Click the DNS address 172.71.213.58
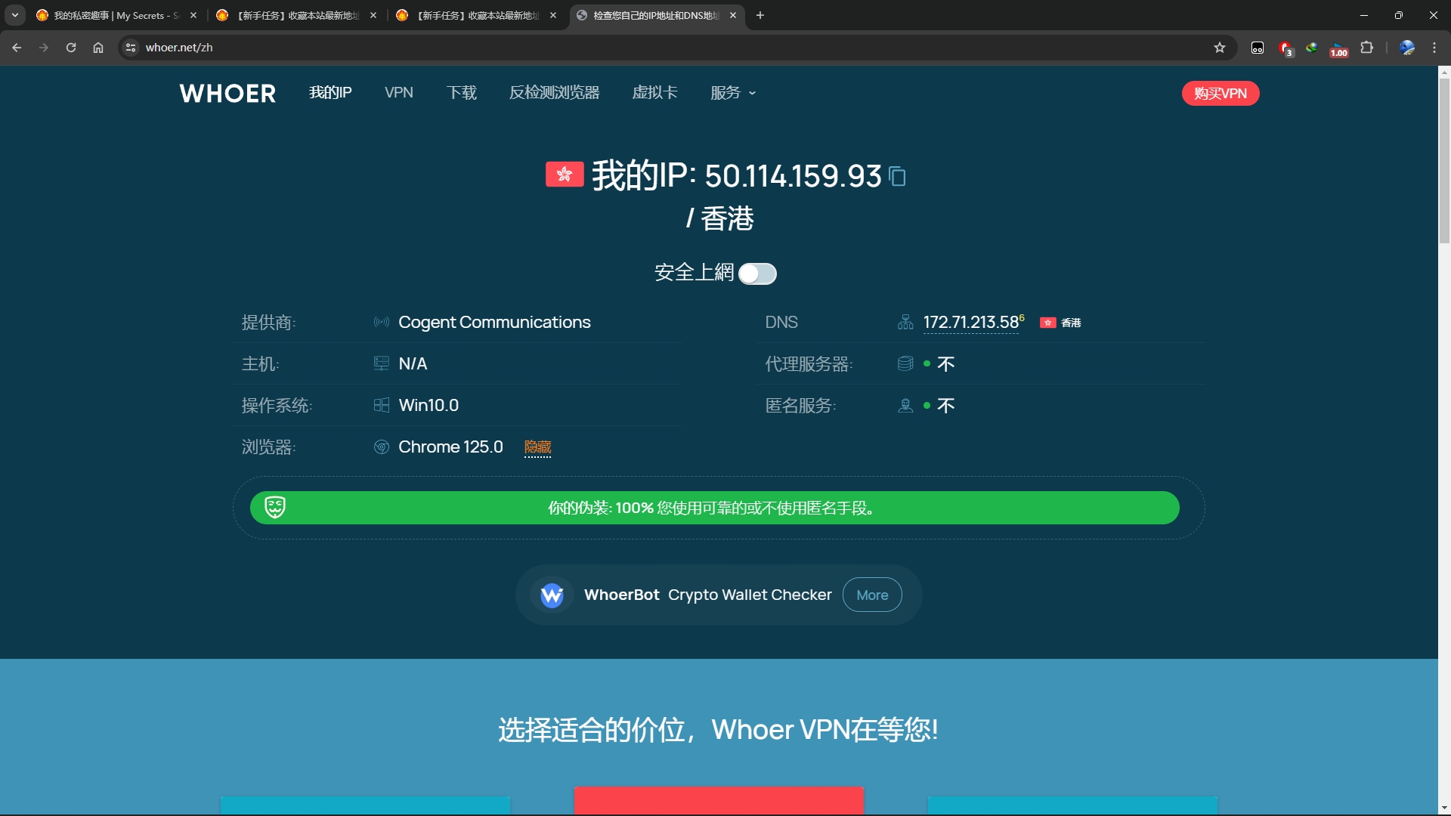 [x=971, y=323]
